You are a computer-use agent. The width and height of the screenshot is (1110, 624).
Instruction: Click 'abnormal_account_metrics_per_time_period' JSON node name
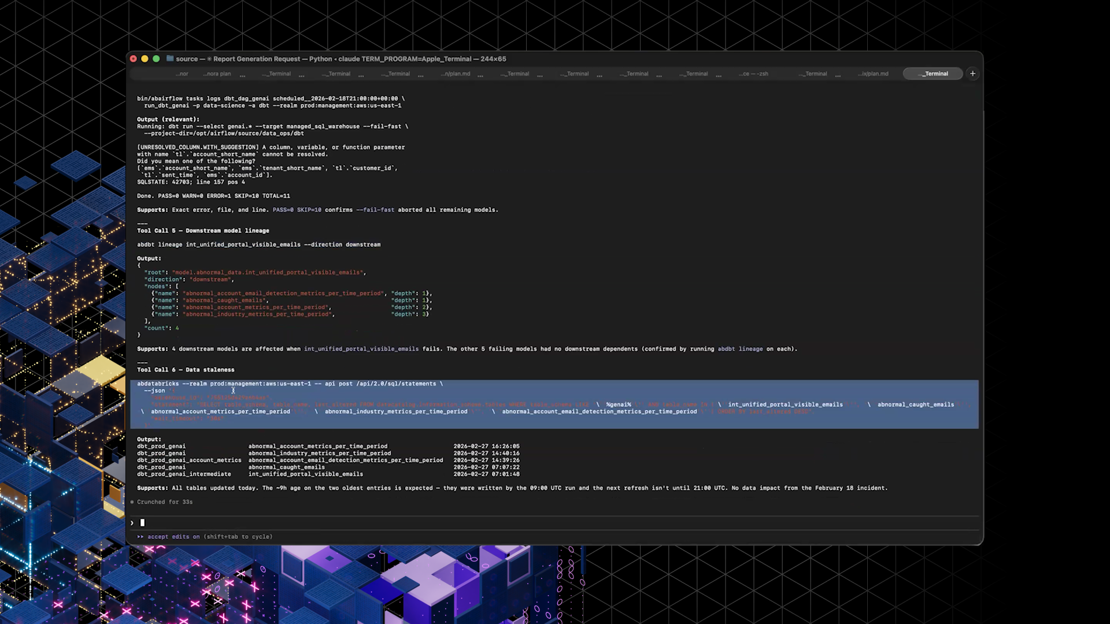[x=256, y=307]
